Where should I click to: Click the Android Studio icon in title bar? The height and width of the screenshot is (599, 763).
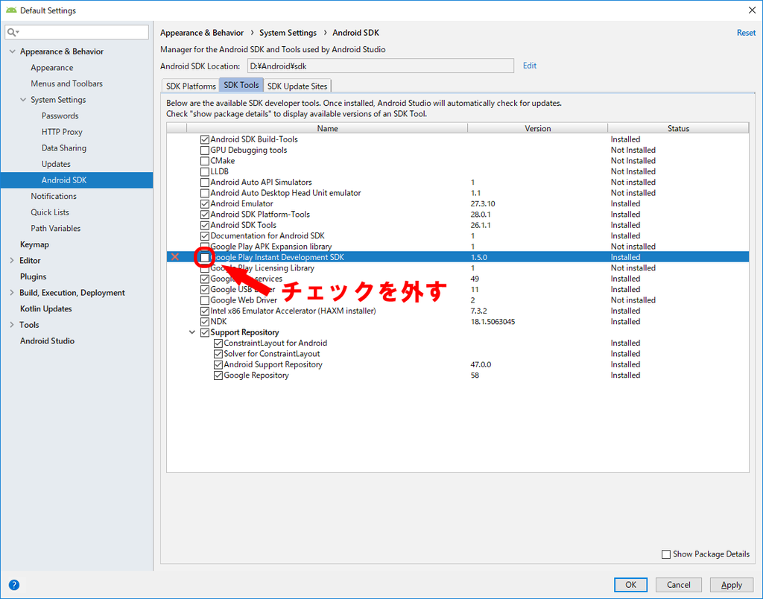[x=10, y=10]
